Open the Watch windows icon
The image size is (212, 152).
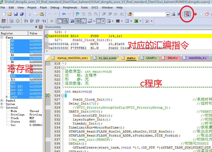coord(90,21)
